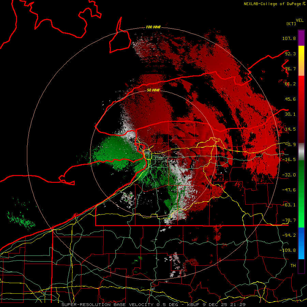
Task: Click the 107.8 value on velocity scale
Action: coord(289,38)
